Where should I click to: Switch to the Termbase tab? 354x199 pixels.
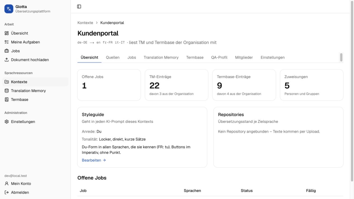(x=195, y=57)
